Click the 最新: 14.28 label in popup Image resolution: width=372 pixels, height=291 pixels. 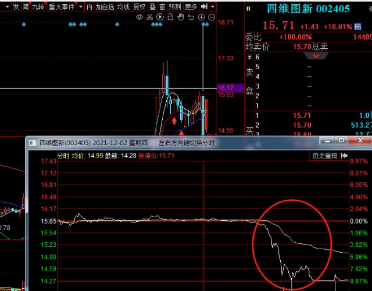point(120,156)
